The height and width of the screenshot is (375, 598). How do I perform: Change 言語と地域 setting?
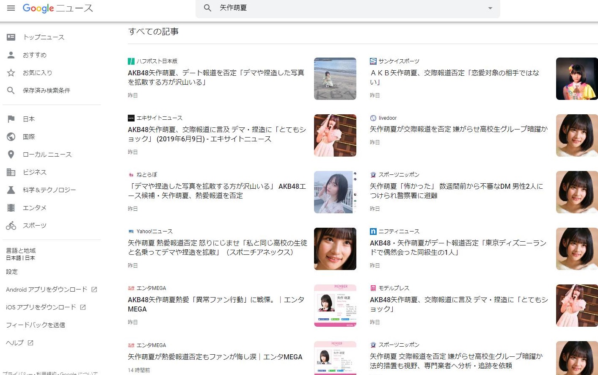tap(21, 254)
